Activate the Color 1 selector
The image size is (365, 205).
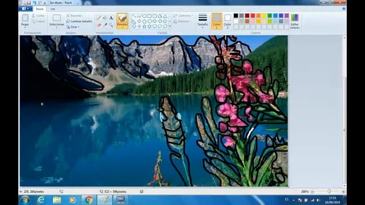(217, 21)
